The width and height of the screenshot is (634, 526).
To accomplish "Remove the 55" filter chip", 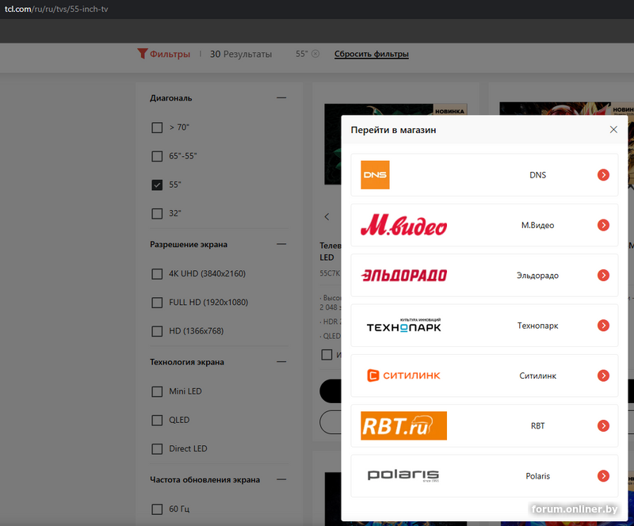I will point(315,54).
